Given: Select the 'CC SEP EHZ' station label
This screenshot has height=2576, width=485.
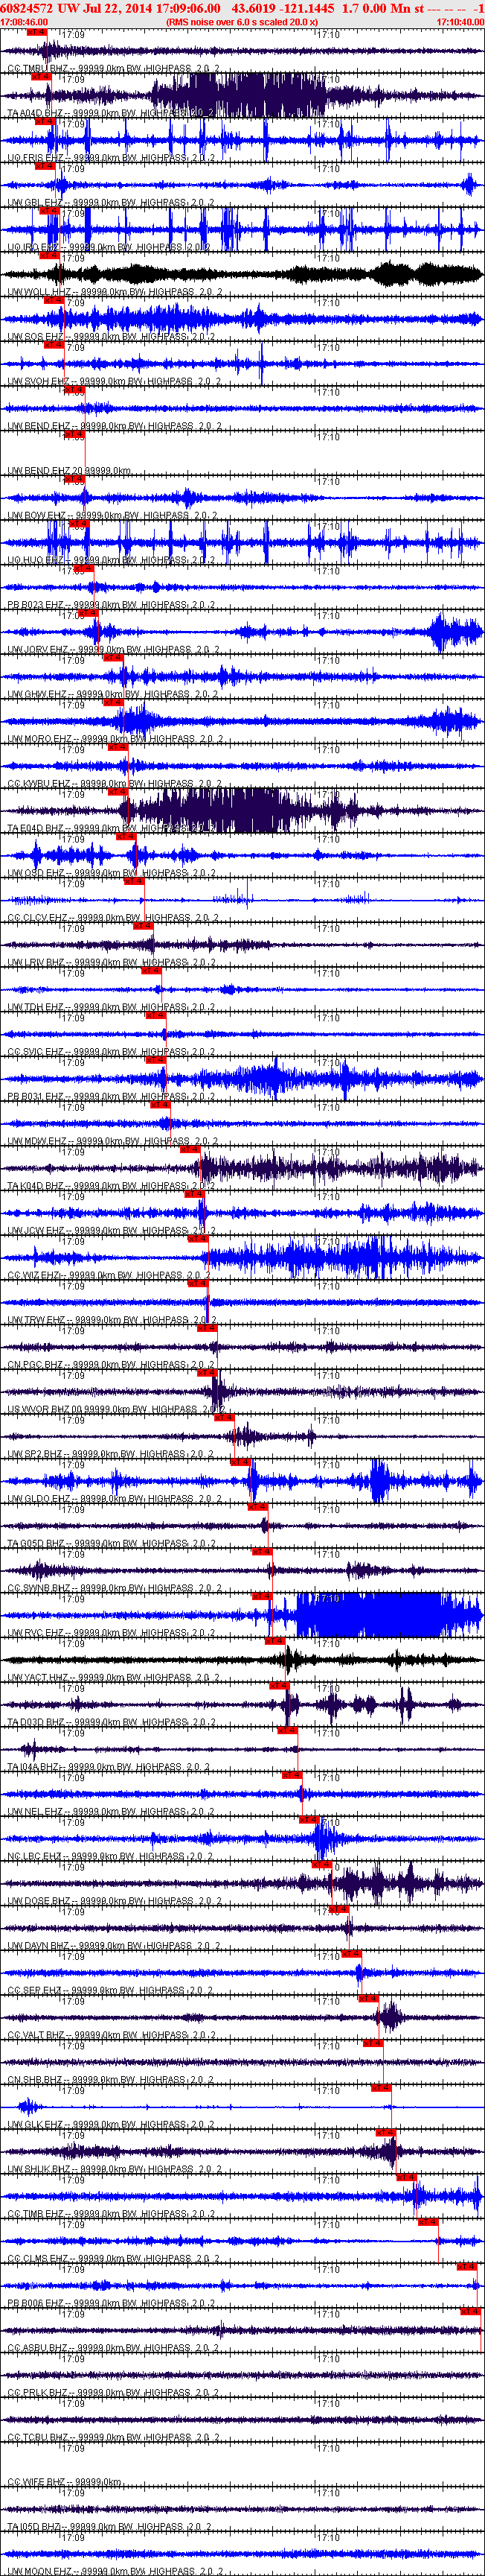Looking at the screenshot, I should (x=35, y=1990).
